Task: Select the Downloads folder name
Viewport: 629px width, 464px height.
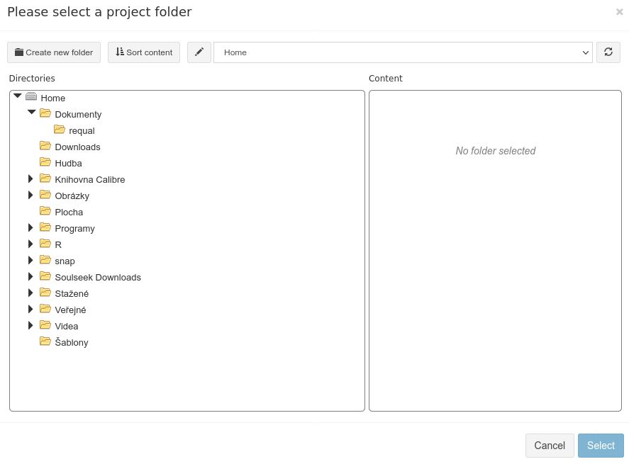Action: click(77, 147)
